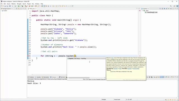Viewport: 179px width, 101px height.
Task: Click the New Java Package icon
Action: [x=30, y=6]
